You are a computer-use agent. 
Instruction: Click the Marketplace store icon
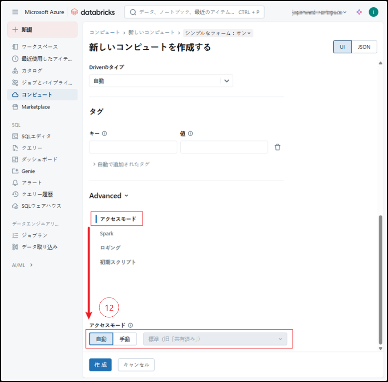[x=15, y=107]
